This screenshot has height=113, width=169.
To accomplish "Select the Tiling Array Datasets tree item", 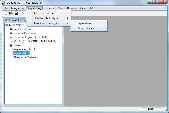I will (x=26, y=57).
